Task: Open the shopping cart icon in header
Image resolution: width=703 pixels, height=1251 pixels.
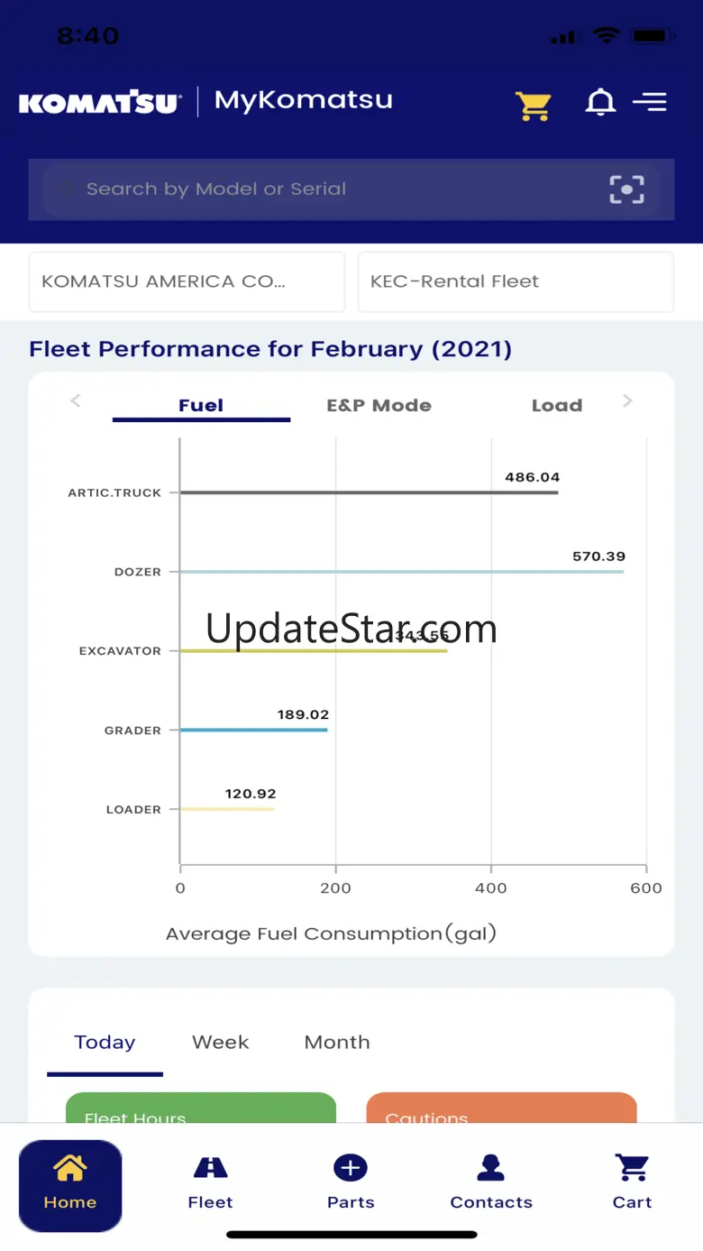Action: (534, 105)
